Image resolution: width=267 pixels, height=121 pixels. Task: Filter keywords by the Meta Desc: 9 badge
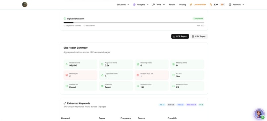pyautogui.click(x=191, y=105)
